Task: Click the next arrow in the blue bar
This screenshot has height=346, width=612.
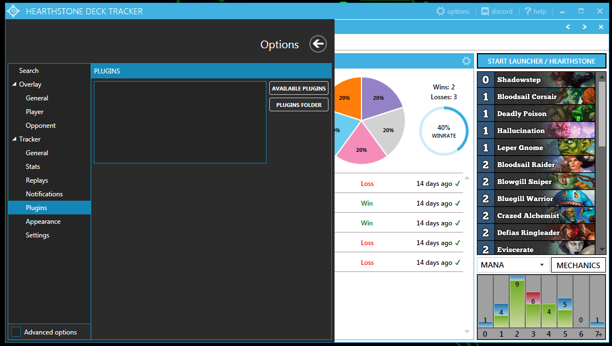Action: [585, 27]
